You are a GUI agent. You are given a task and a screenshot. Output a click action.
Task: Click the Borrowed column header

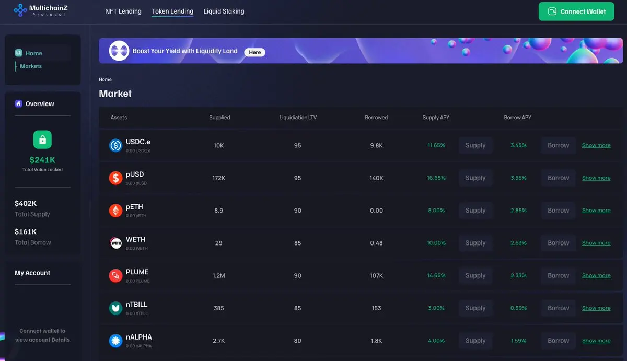376,118
